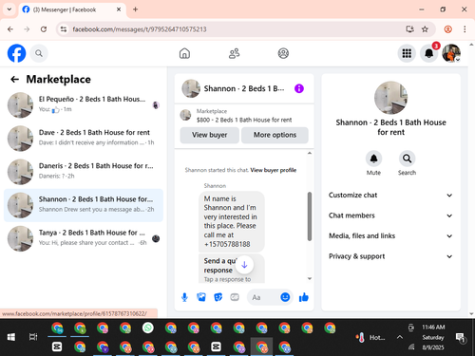Search in conversation with magnifier icon
Viewport: 475px width, 356px height.
click(407, 159)
